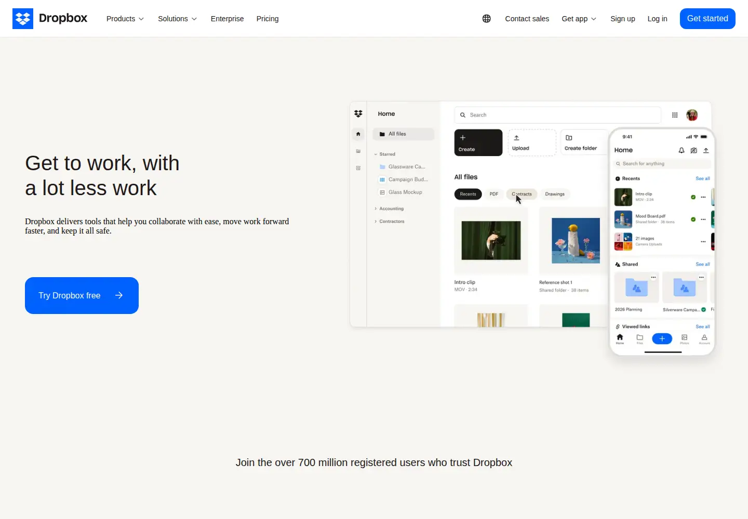Open the Products dropdown menu

[x=125, y=19]
